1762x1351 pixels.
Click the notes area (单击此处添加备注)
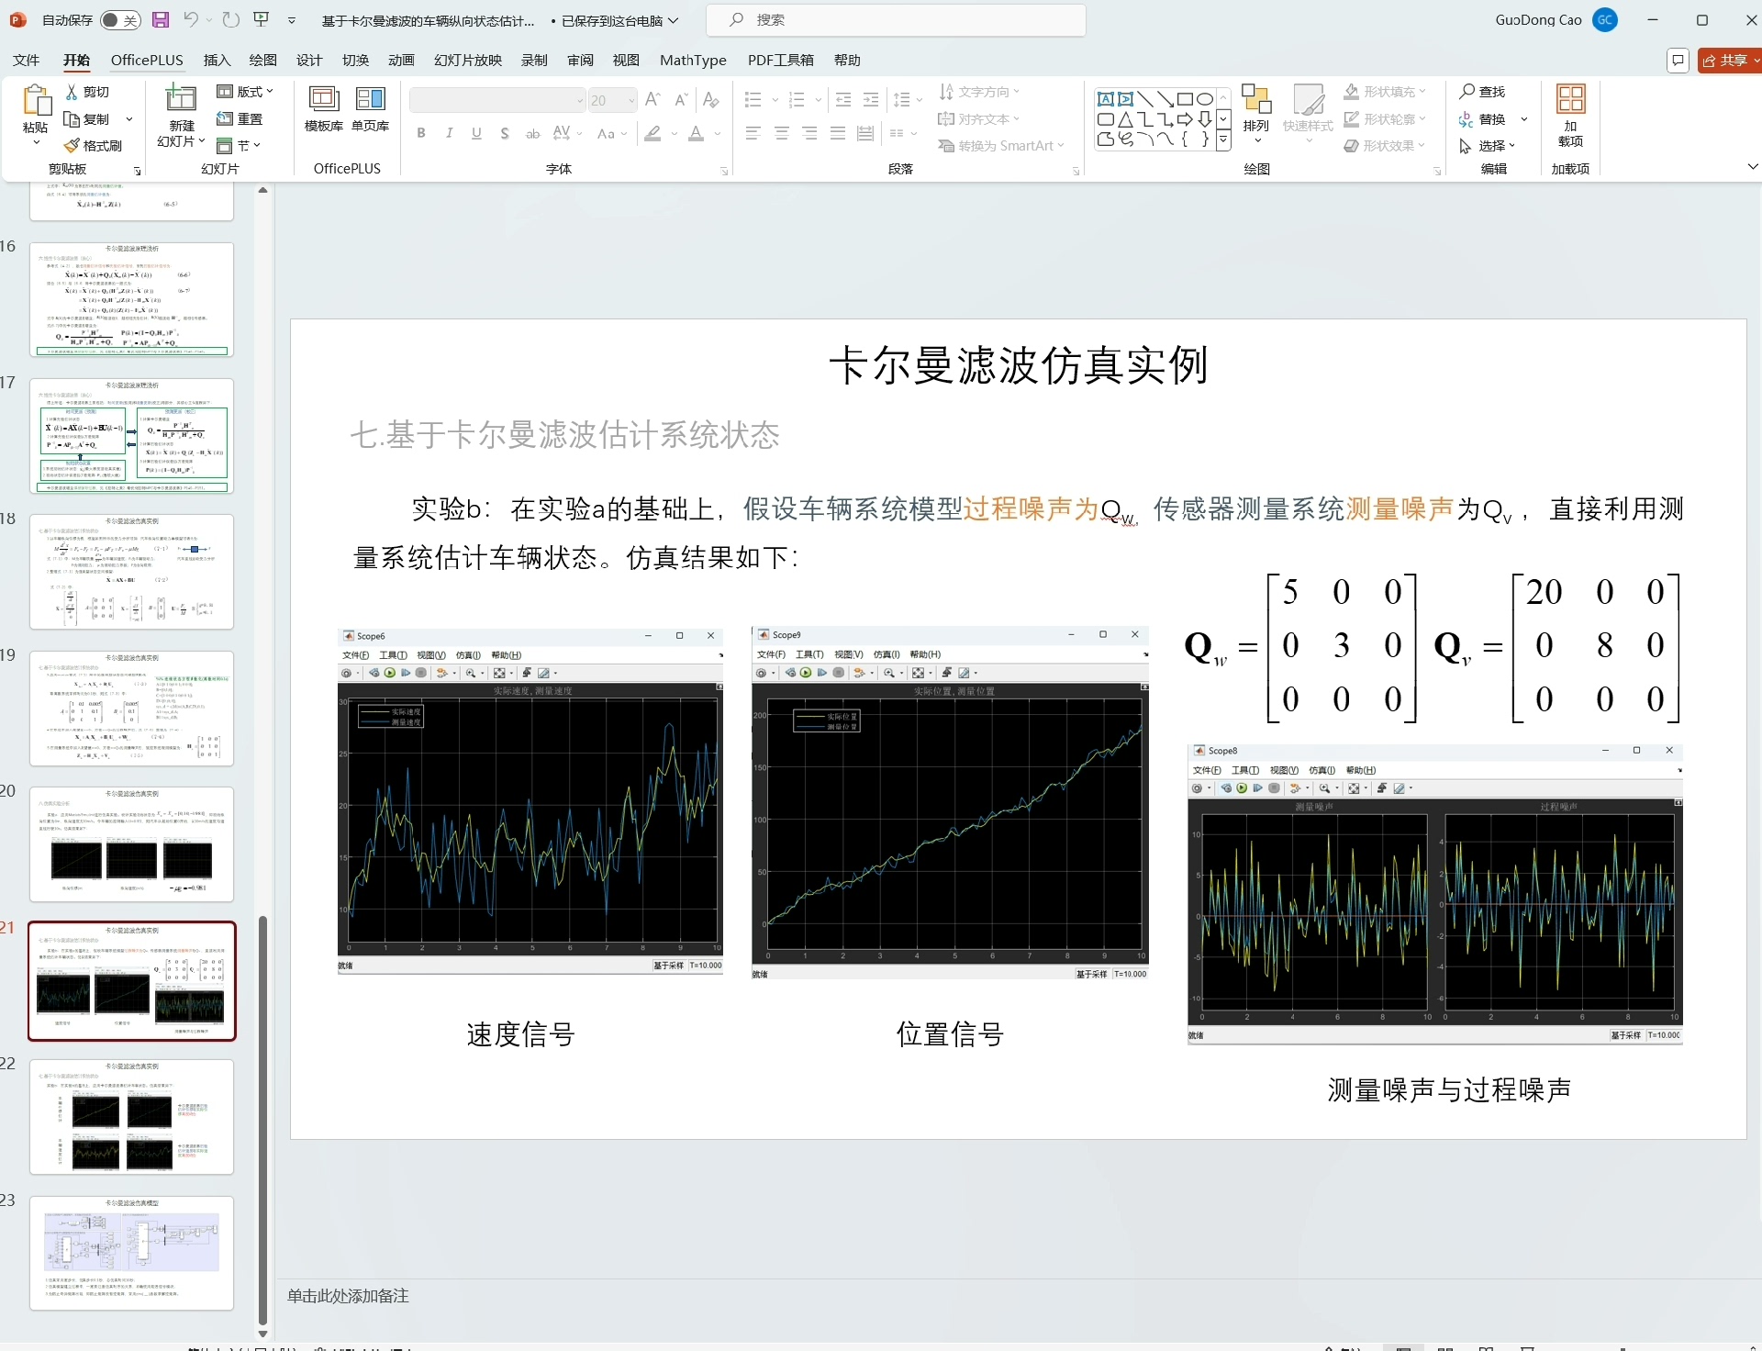[348, 1296]
